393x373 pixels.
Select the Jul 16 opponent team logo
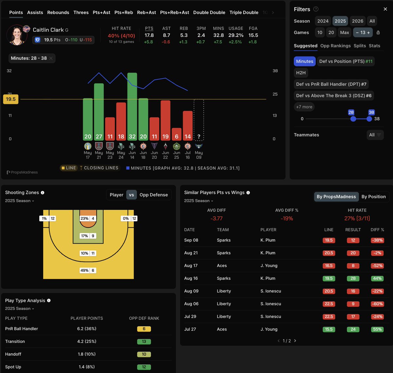tap(188, 146)
